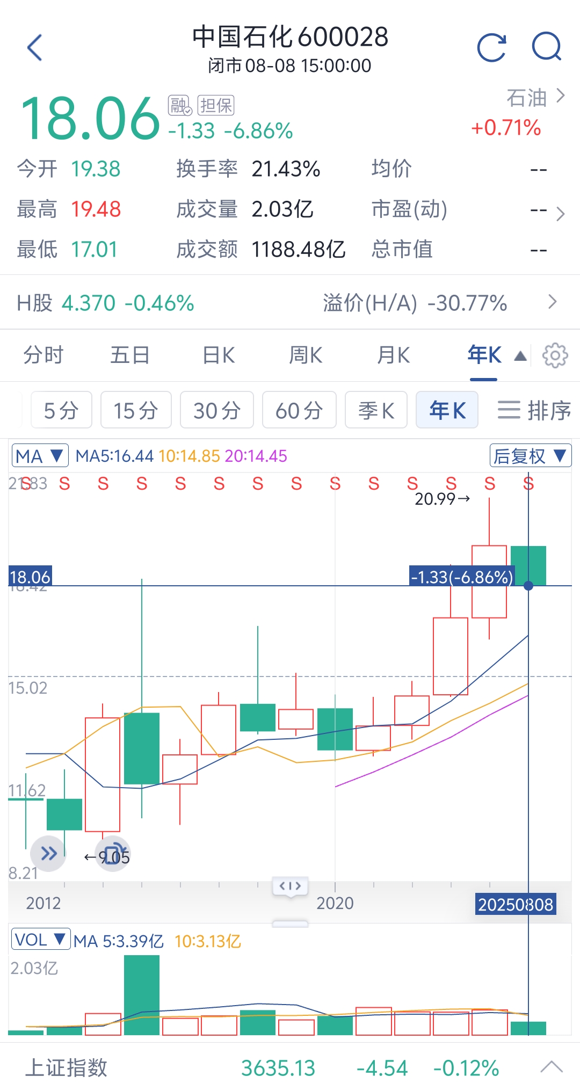This screenshot has height=1091, width=580.
Task: Tap the 上证指数 3635.13 value
Action: 278,1068
